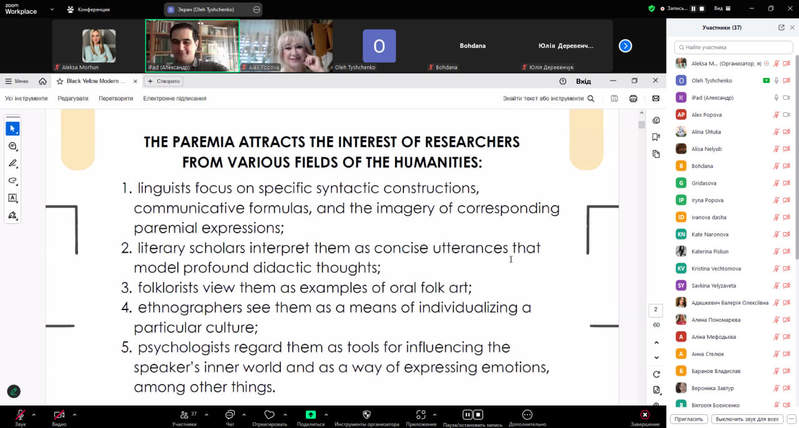Click the print icon in PDF reader
This screenshot has height=428, width=799.
(x=633, y=99)
